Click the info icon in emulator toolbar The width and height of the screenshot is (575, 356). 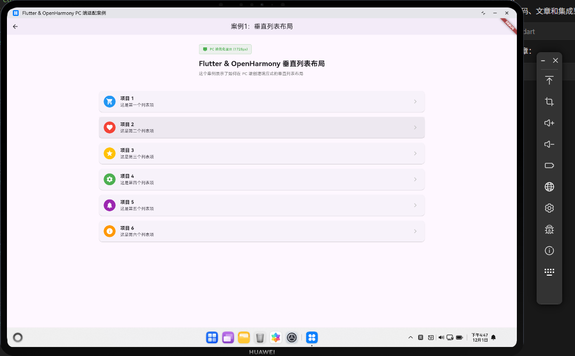[x=549, y=251]
